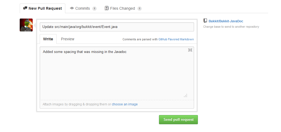Image resolution: width=281 pixels, height=132 pixels.
Task: Open the Commits tab
Action: point(83,8)
